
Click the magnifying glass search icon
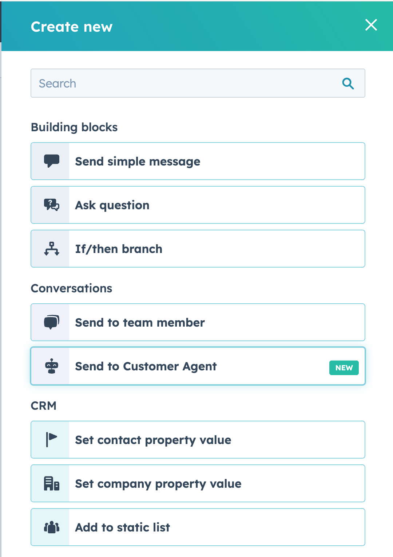[x=348, y=83]
